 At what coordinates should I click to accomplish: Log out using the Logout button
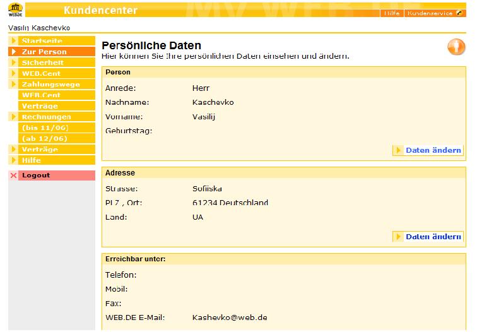(36, 175)
